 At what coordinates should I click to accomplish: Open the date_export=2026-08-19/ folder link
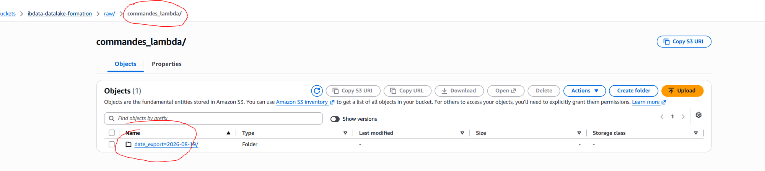pos(166,144)
